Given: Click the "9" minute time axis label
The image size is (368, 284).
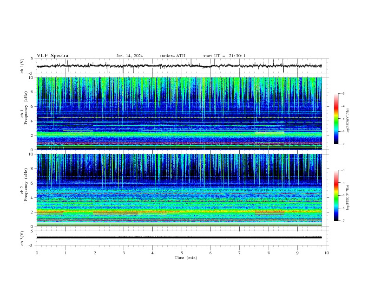Looking at the screenshot, I should [x=297, y=253].
